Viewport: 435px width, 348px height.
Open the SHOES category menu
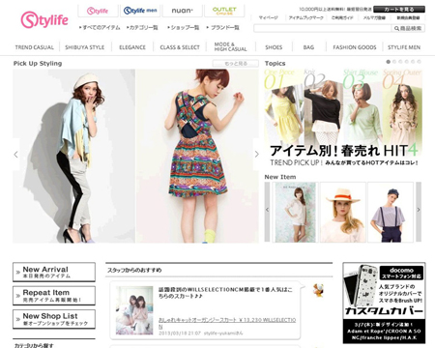[274, 47]
